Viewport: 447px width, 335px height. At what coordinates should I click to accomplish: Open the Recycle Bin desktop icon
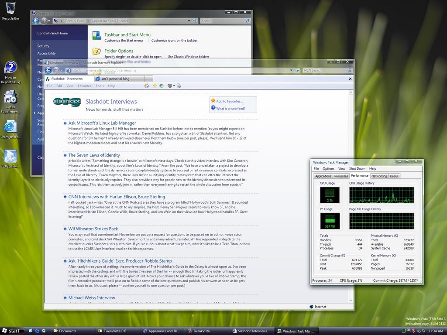point(10,9)
